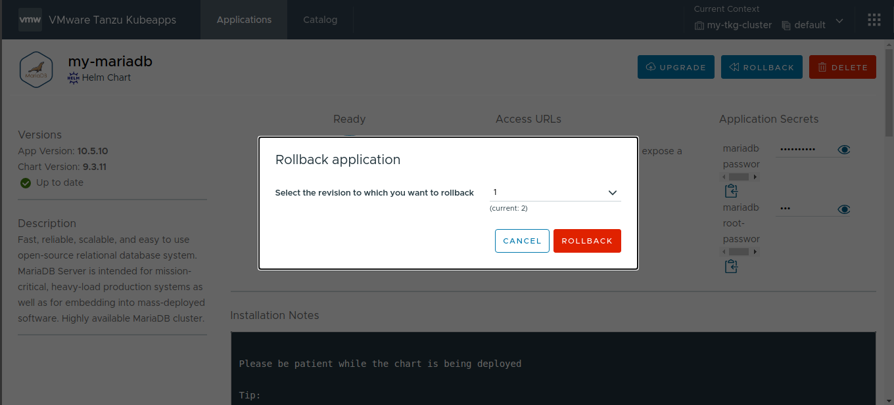
Task: Copy the mariadb-password secret to clipboard
Action: (x=731, y=191)
